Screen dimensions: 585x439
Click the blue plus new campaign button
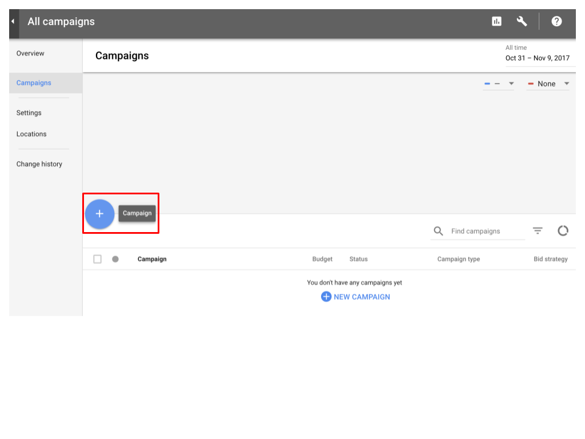click(x=99, y=214)
